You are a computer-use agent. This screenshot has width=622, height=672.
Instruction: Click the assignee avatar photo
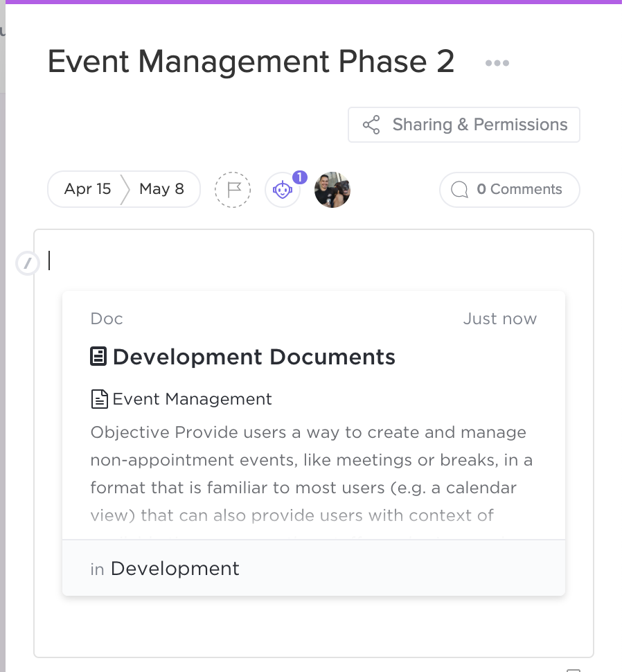click(332, 189)
